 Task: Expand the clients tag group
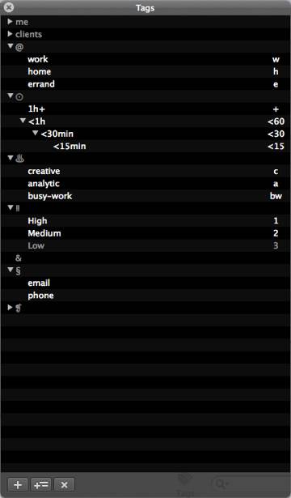click(11, 34)
